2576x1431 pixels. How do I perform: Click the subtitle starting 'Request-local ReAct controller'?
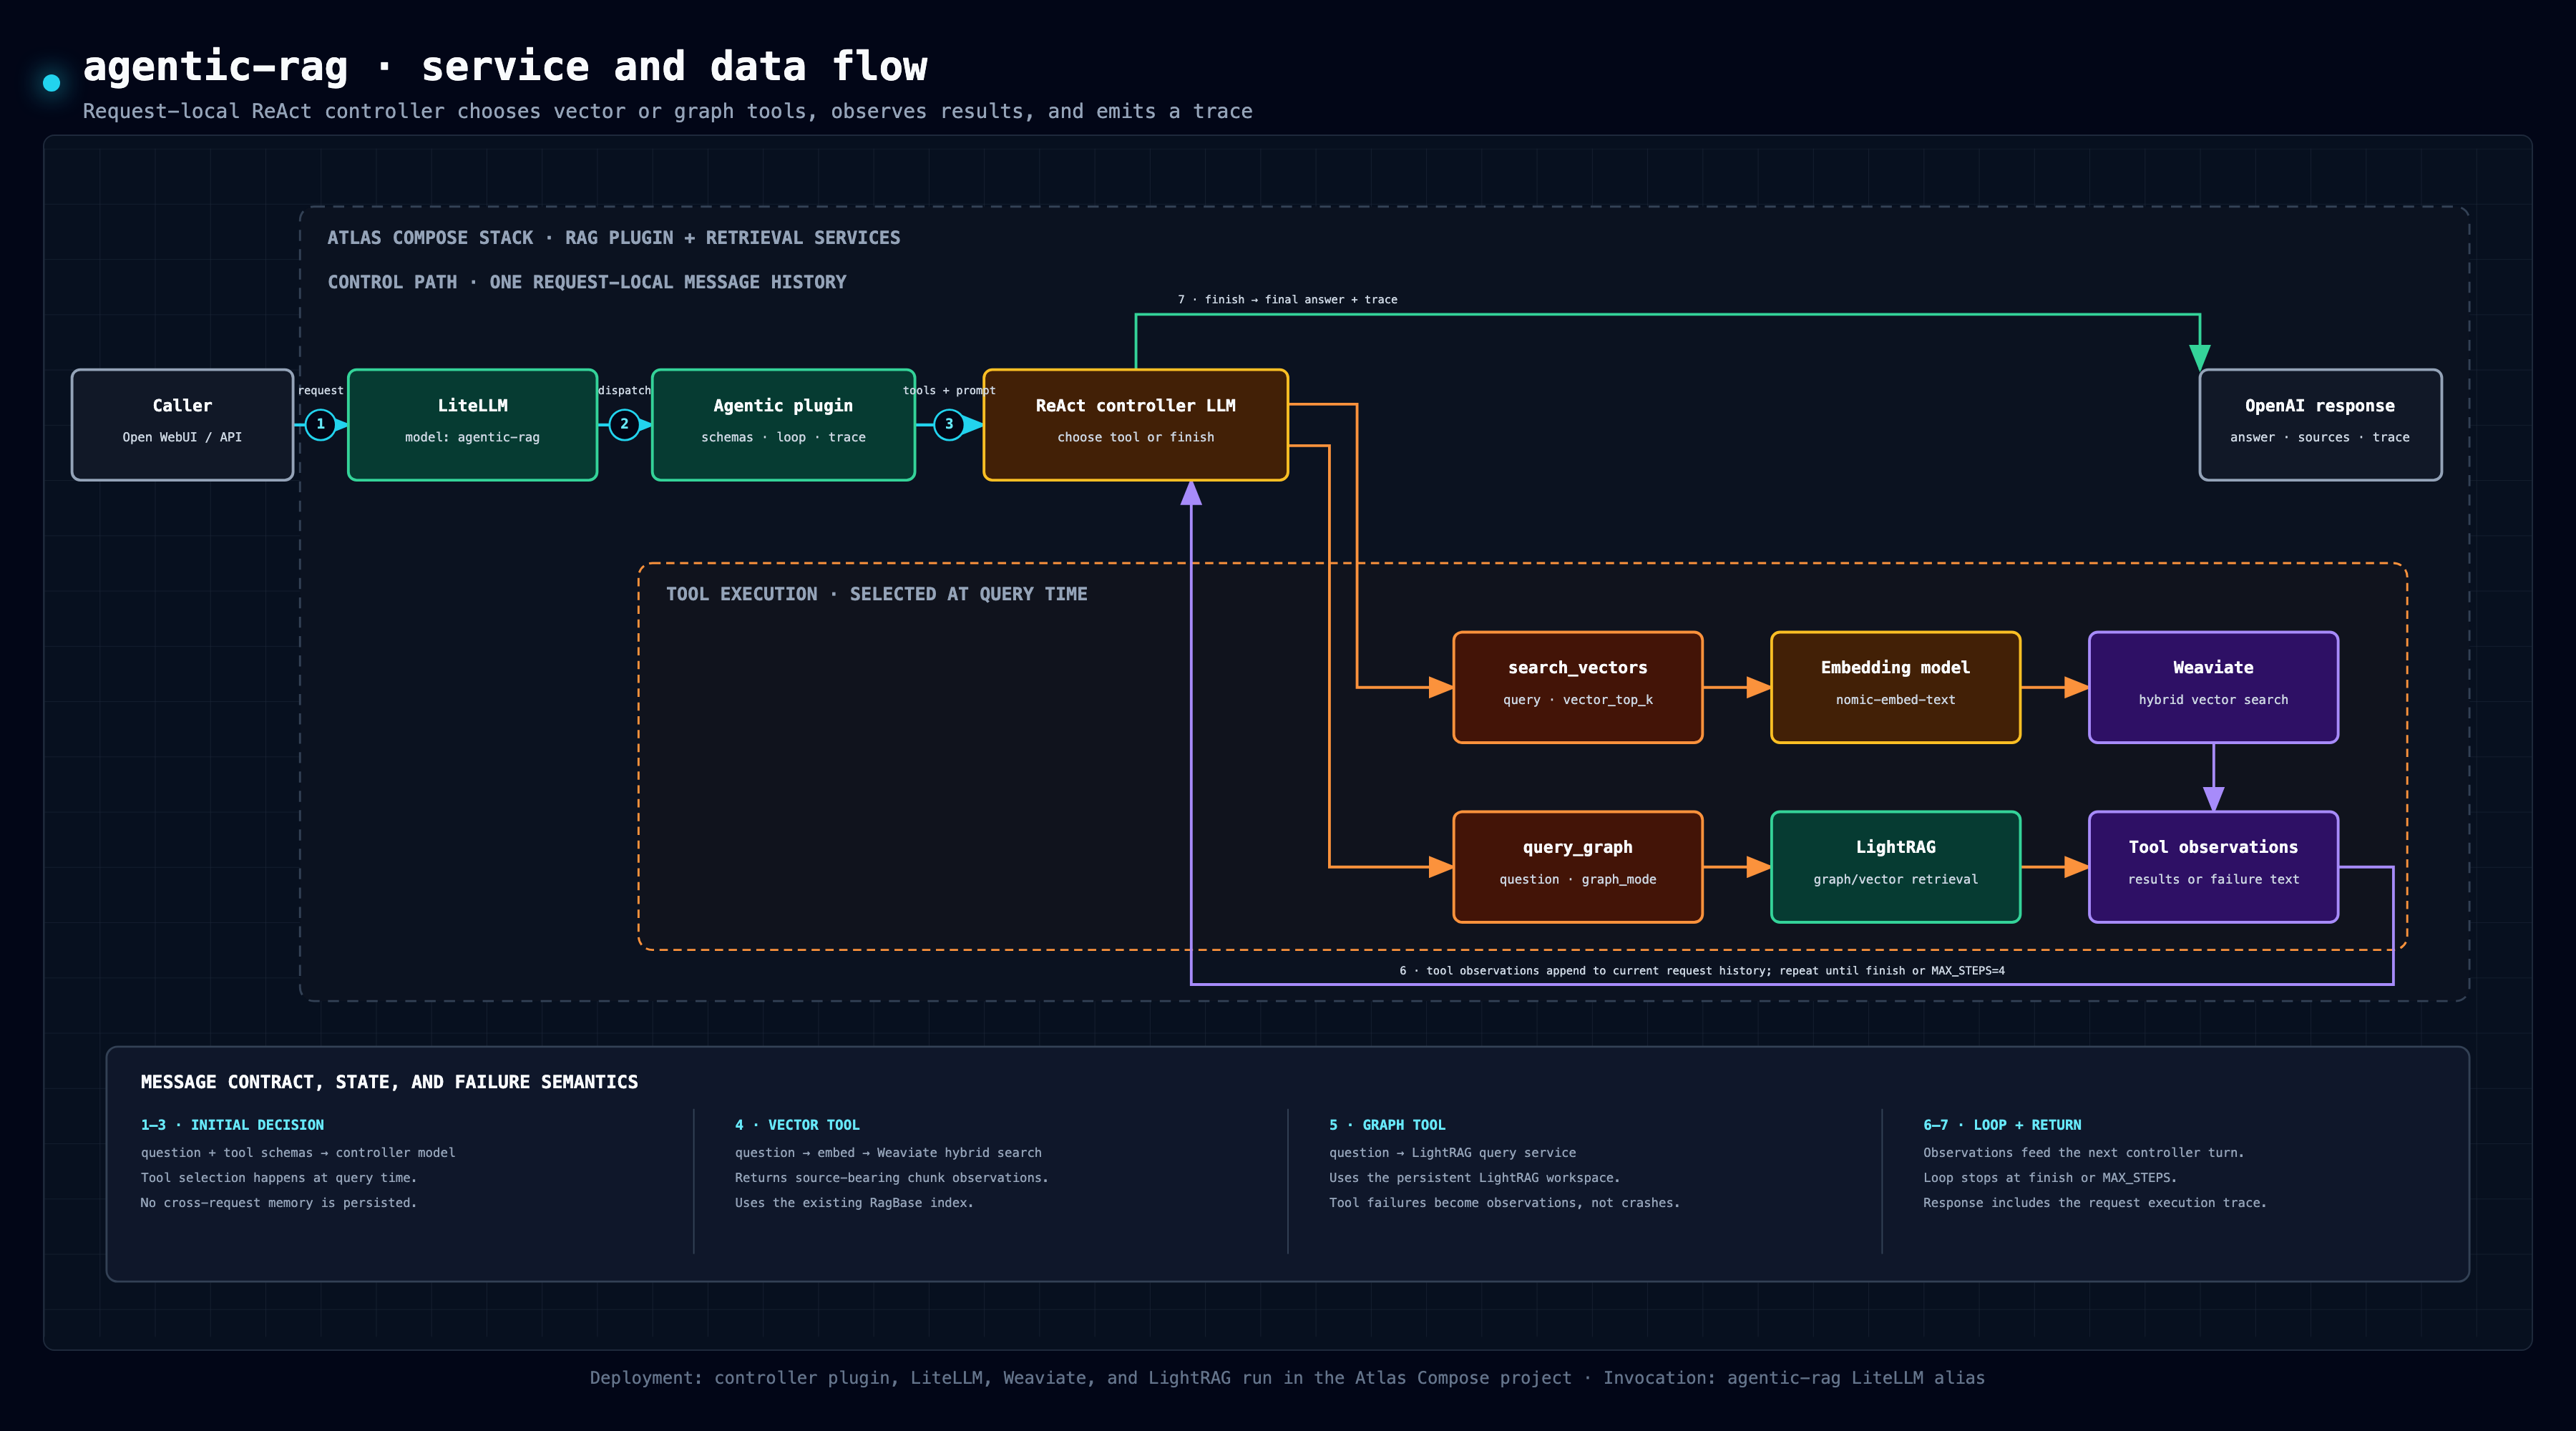pyautogui.click(x=667, y=111)
